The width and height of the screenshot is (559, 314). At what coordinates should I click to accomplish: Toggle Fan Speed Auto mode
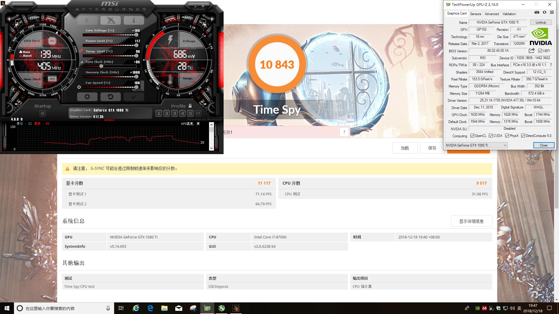tap(139, 90)
